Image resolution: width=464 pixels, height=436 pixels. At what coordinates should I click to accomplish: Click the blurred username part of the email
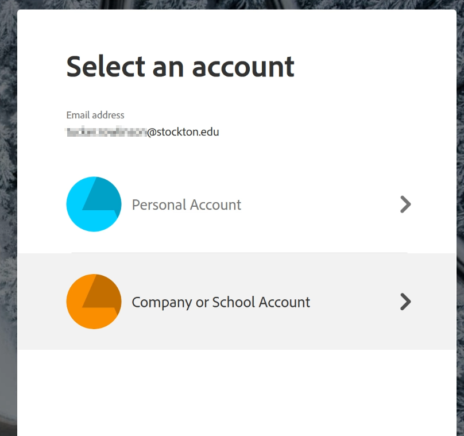pos(107,132)
